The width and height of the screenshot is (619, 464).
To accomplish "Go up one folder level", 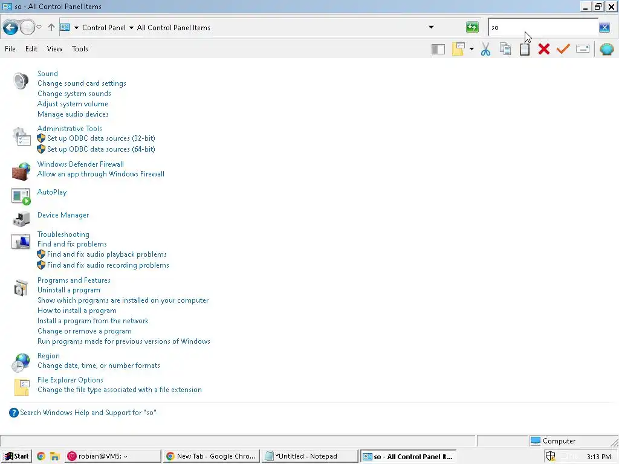I will click(x=51, y=27).
